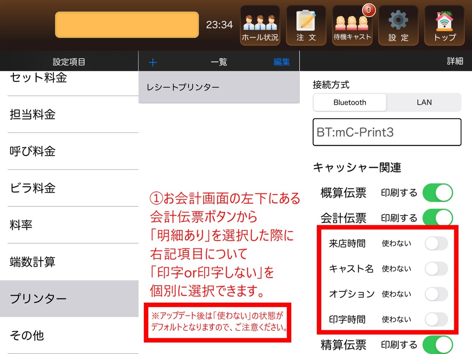Select レシートプリンター in the list
The height and width of the screenshot is (354, 472).
point(219,87)
